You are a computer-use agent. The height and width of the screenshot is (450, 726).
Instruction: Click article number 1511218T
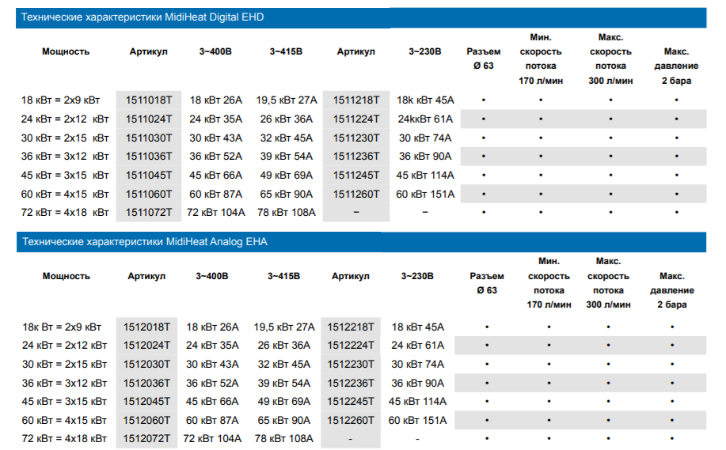(356, 100)
